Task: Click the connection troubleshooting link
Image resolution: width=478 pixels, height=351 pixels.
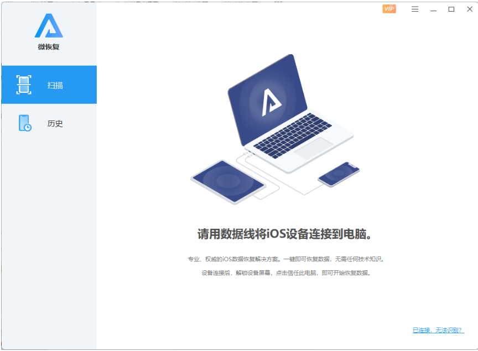Action: pyautogui.click(x=437, y=329)
